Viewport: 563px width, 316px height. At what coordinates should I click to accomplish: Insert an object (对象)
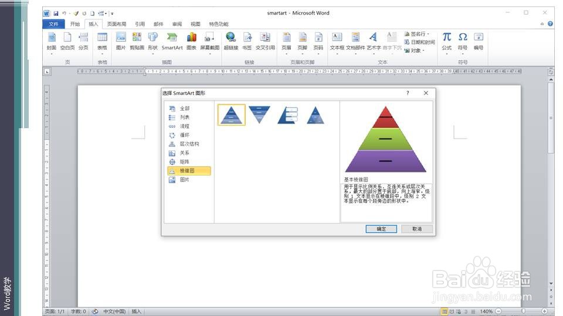415,50
